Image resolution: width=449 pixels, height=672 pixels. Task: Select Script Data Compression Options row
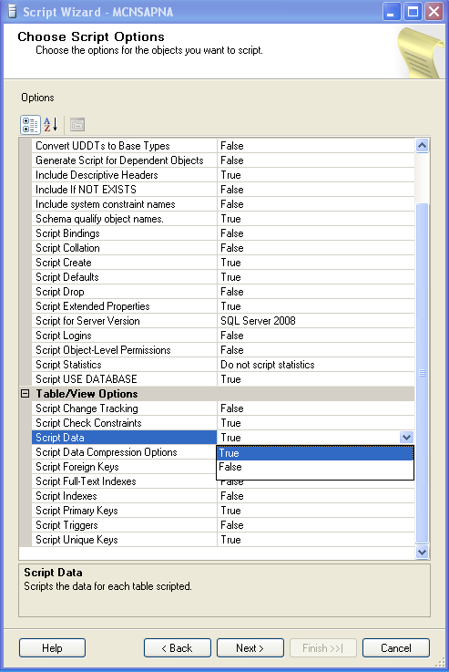click(x=124, y=452)
